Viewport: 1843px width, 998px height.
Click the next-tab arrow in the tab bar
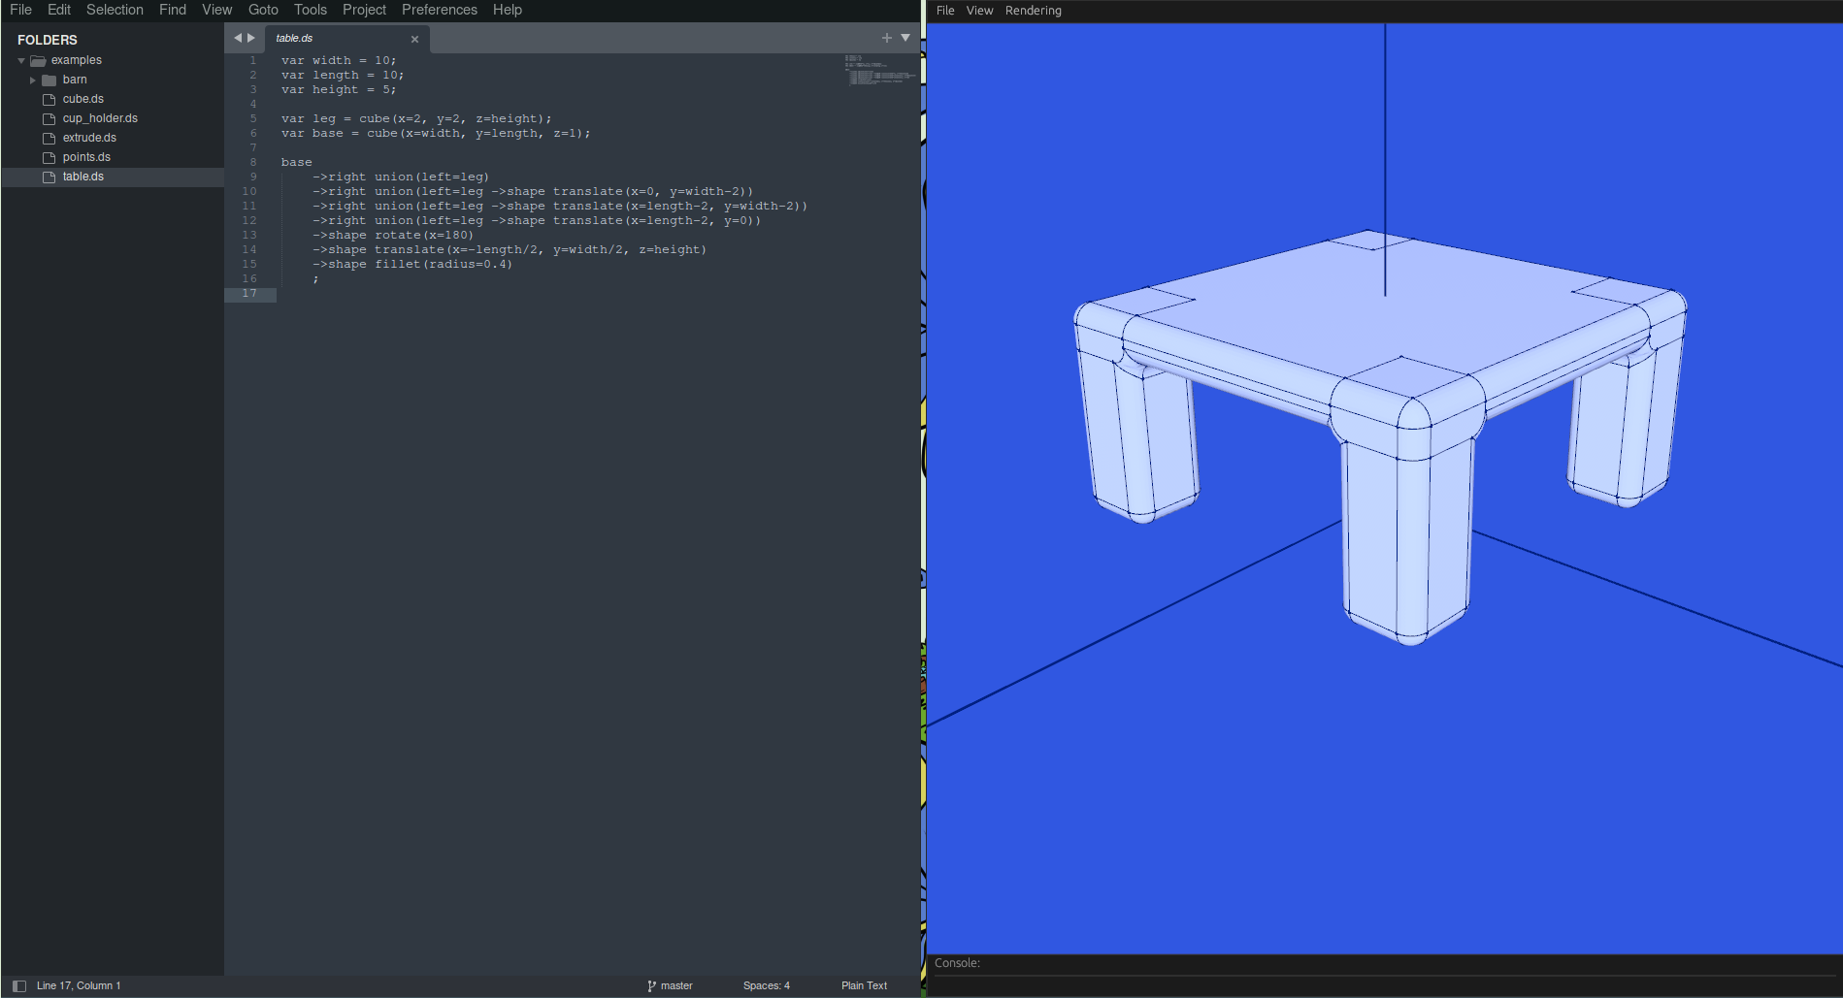[251, 37]
